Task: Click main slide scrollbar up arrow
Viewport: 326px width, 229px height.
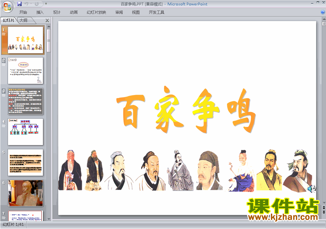Action: [324, 19]
